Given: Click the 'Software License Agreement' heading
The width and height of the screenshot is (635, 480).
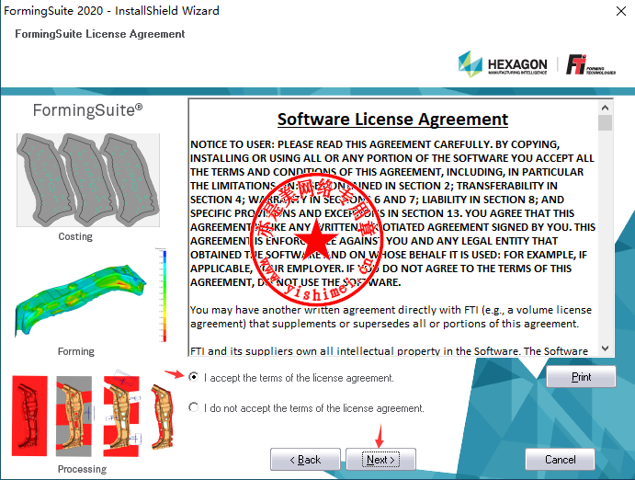Looking at the screenshot, I should tap(392, 120).
